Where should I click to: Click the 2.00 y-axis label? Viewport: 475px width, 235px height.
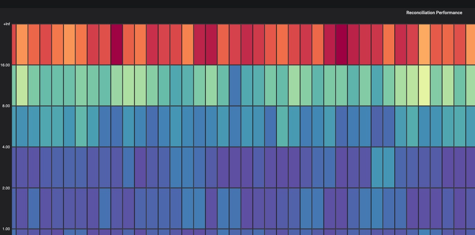[6, 188]
